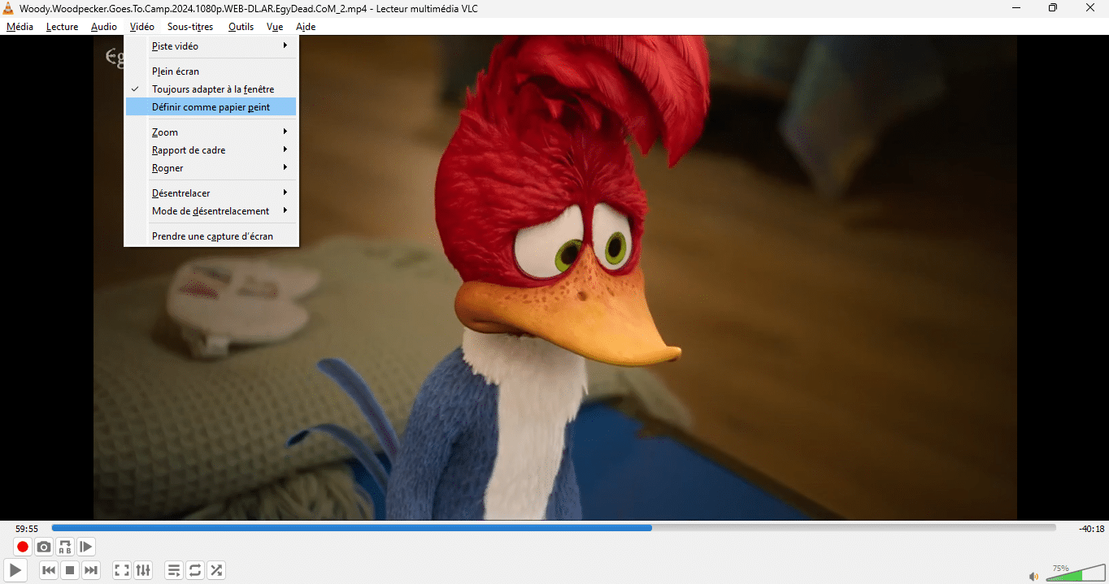Viewport: 1109px width, 584px height.
Task: Stop playback with the square Stop button
Action: [70, 570]
